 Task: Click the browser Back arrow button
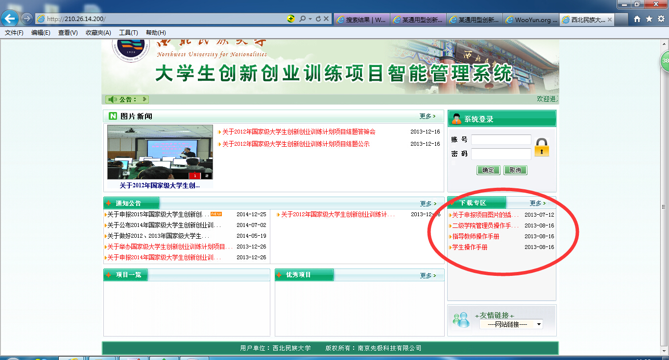pos(10,19)
